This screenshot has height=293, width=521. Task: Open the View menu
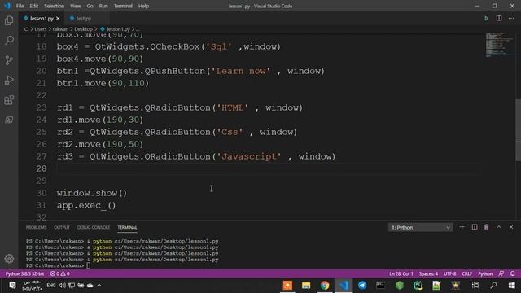point(76,6)
